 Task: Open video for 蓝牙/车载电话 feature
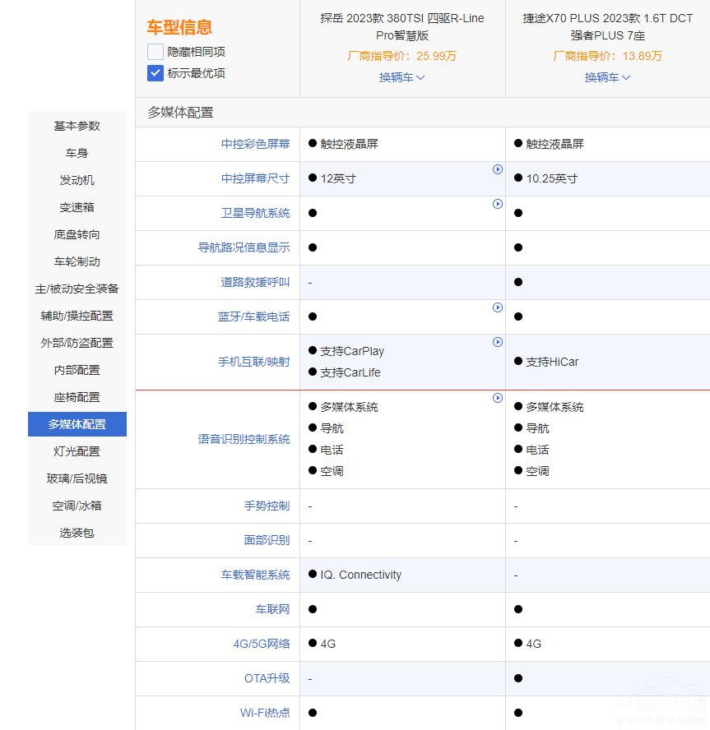[x=497, y=307]
